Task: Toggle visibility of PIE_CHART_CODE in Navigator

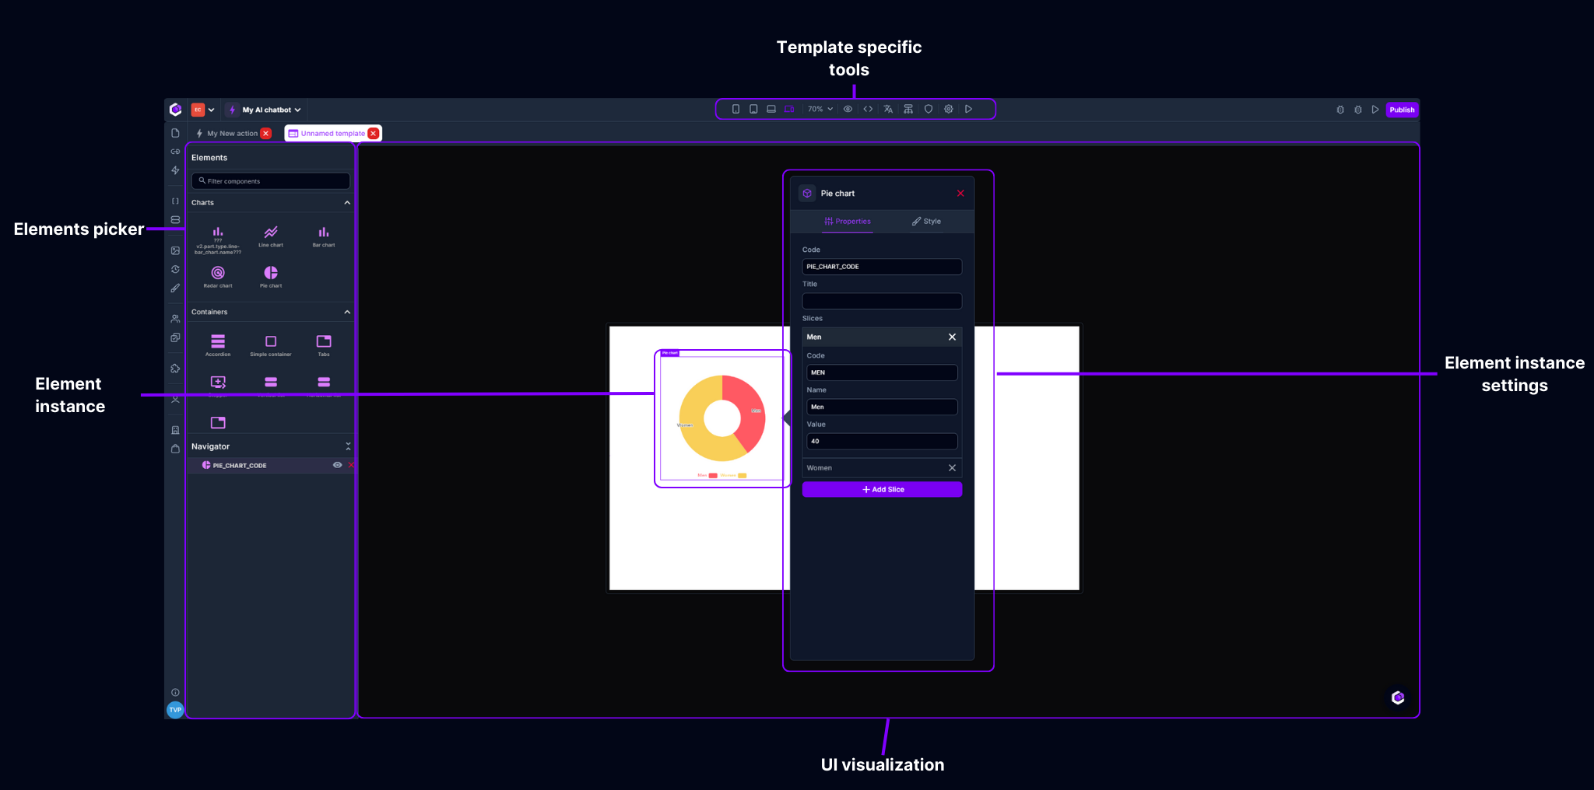Action: pyautogui.click(x=337, y=465)
